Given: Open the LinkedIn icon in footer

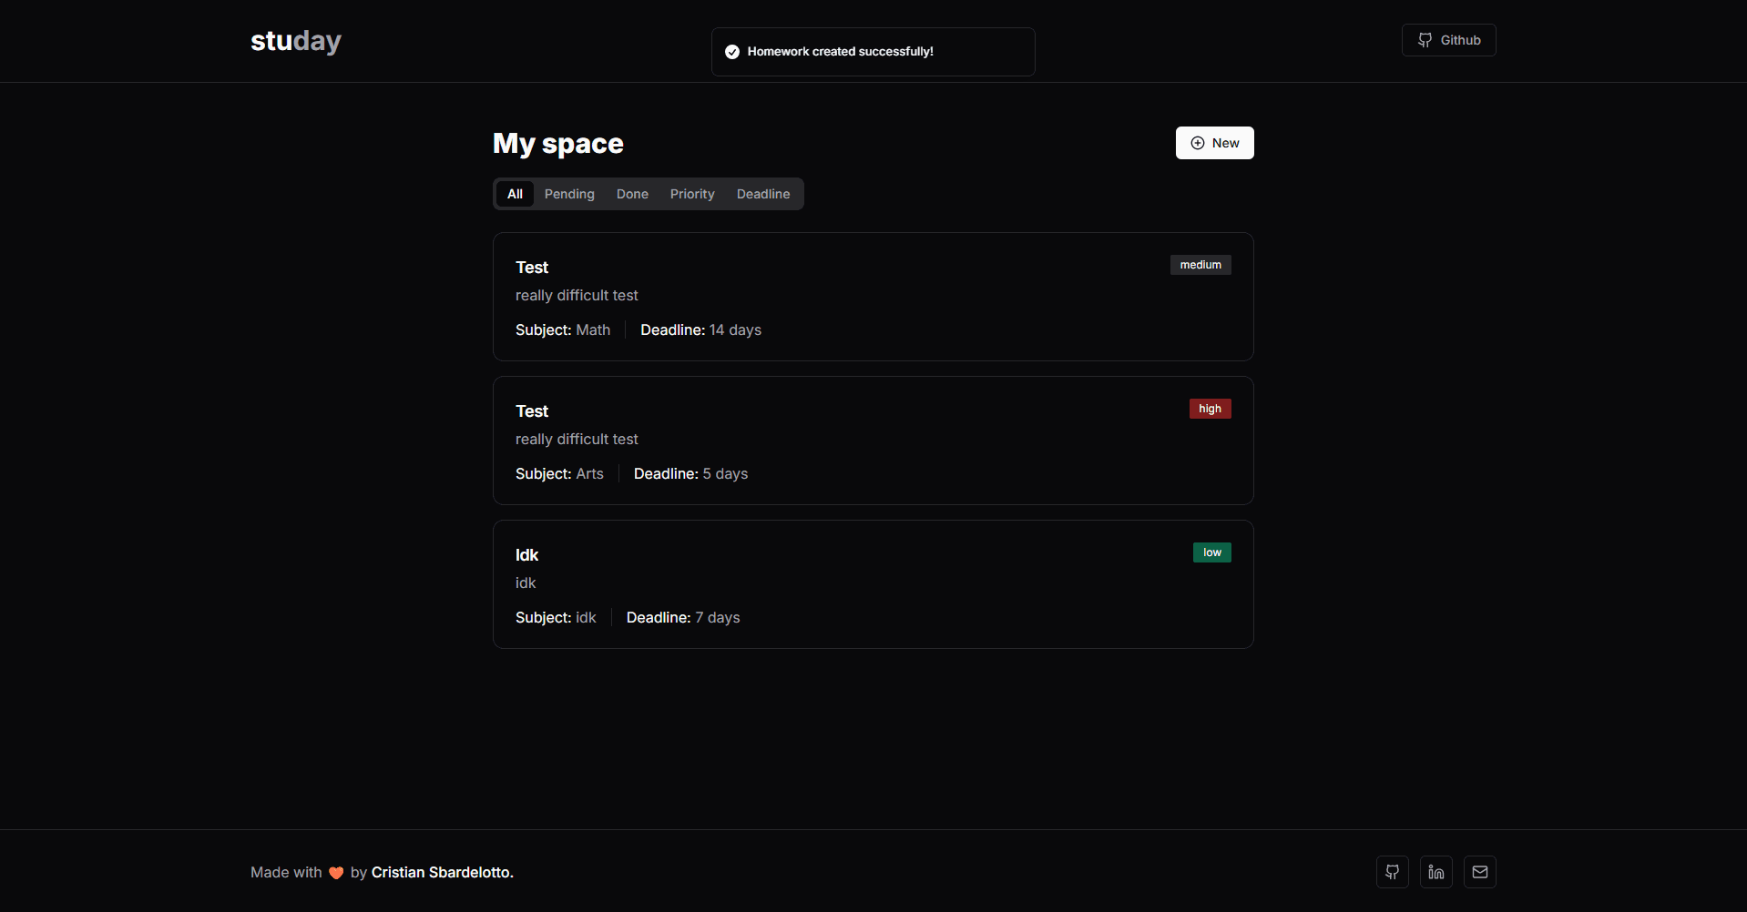Looking at the screenshot, I should coord(1435,872).
